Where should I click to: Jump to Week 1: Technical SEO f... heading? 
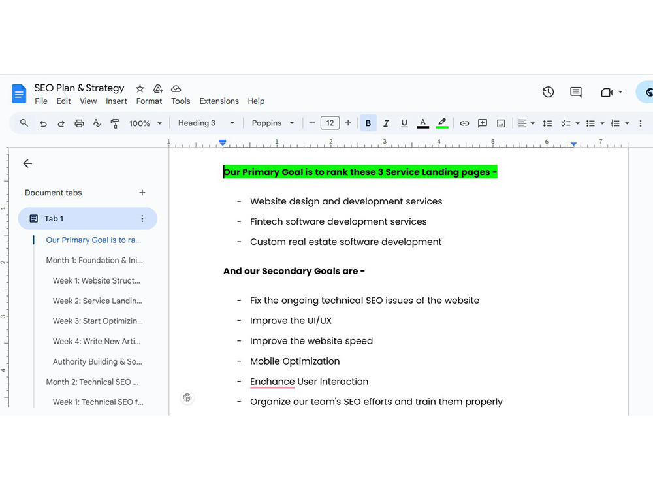point(98,402)
